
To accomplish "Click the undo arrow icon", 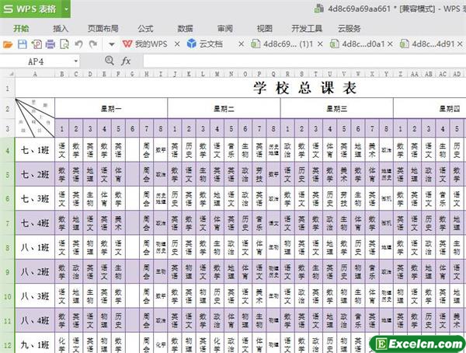I will point(78,44).
